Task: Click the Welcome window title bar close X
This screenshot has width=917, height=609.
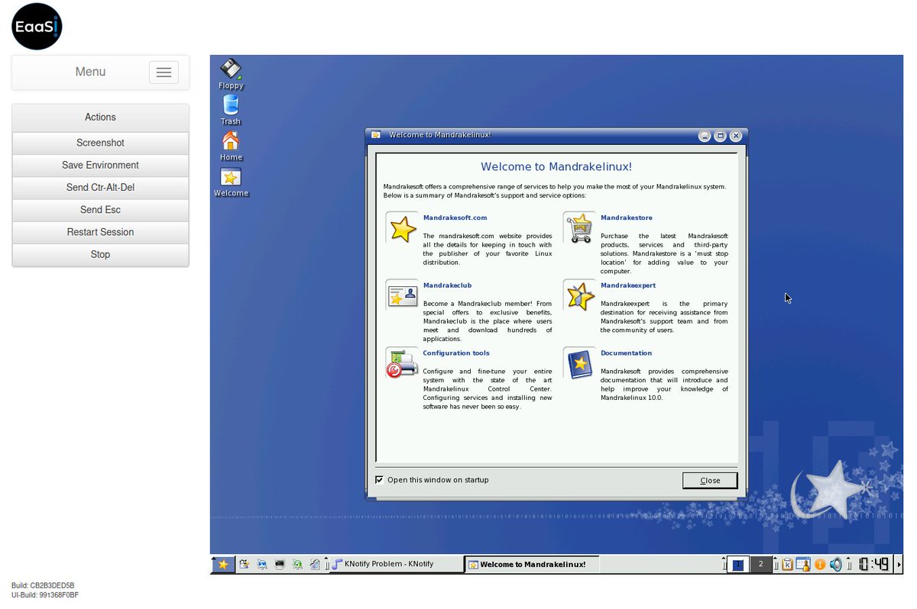Action: pyautogui.click(x=736, y=136)
